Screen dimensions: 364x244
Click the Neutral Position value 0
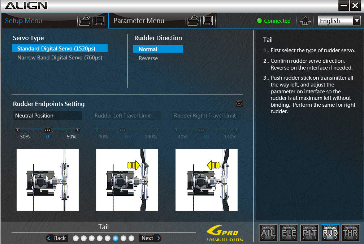[48, 137]
